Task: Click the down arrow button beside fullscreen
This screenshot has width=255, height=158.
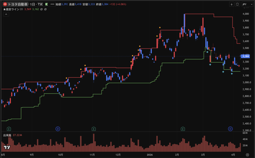Action: click(232, 4)
